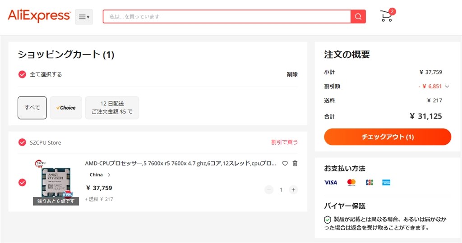Click the VISA payment icon
The image size is (462, 243).
point(331,182)
